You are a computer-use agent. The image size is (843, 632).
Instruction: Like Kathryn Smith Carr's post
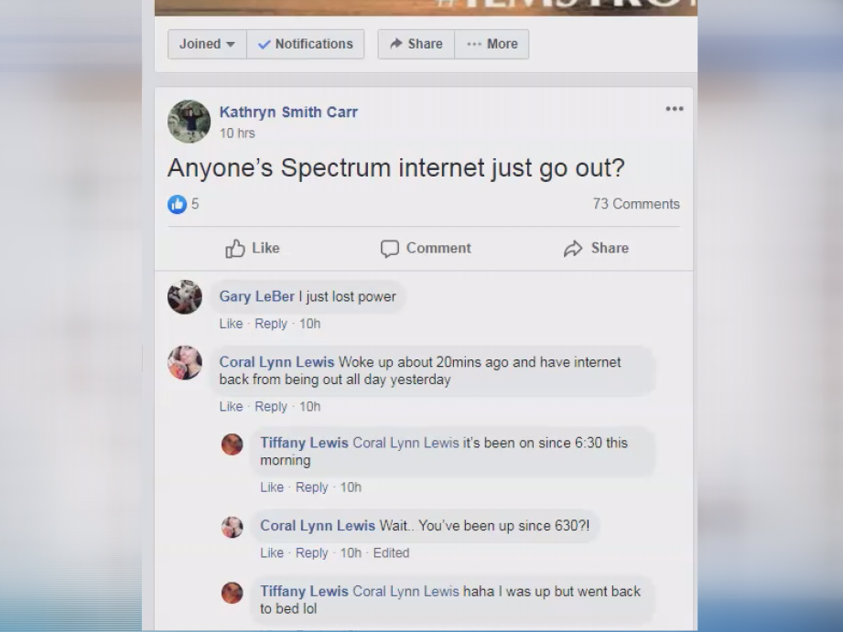[252, 248]
